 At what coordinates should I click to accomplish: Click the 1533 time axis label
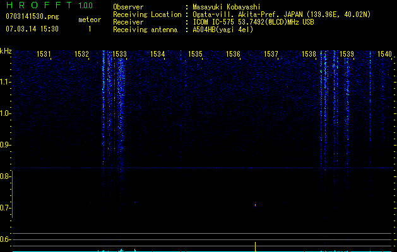pyautogui.click(x=119, y=54)
